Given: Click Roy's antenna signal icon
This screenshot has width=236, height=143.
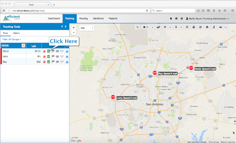Looking at the screenshot, I should pyautogui.click(x=62, y=62).
